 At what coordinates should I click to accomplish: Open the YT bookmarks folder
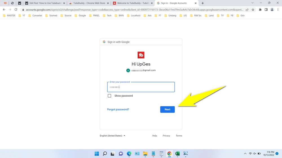coord(22,15)
